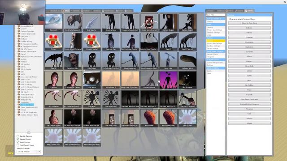Select the Zombies + Enemy Aliens category
Image resolution: width=287 pixels, height=161 pixels.
tap(29, 115)
